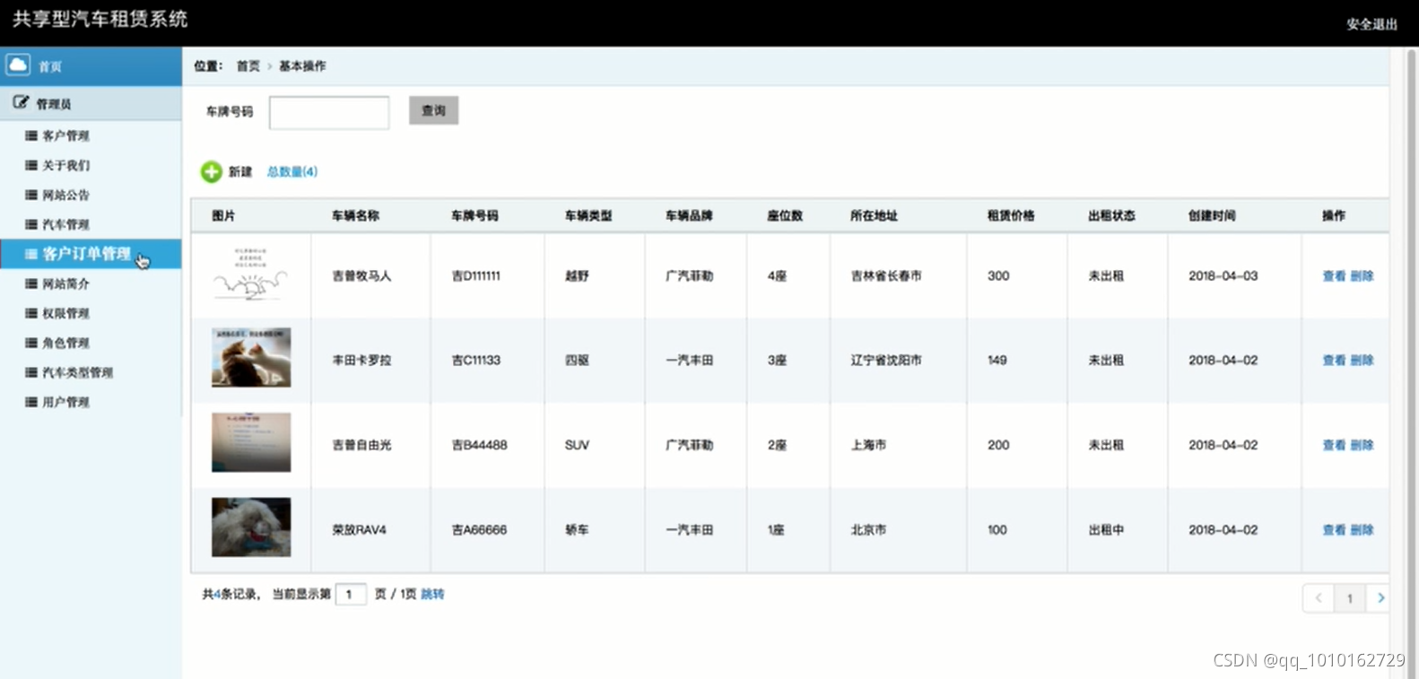
Task: Collapse the 管理员 section header
Action: [91, 103]
